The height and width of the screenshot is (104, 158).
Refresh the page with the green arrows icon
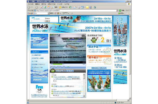(45, 7)
